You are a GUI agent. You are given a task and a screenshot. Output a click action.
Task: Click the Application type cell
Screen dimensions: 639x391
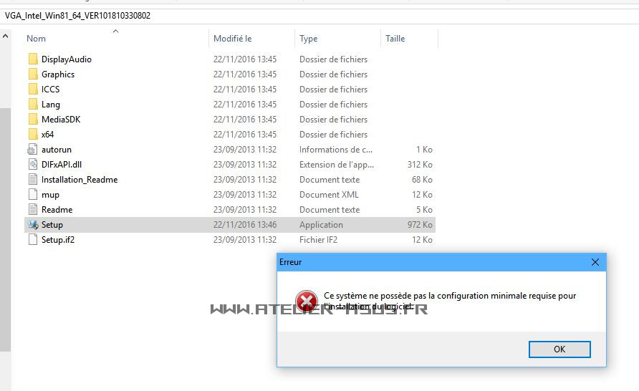point(321,225)
